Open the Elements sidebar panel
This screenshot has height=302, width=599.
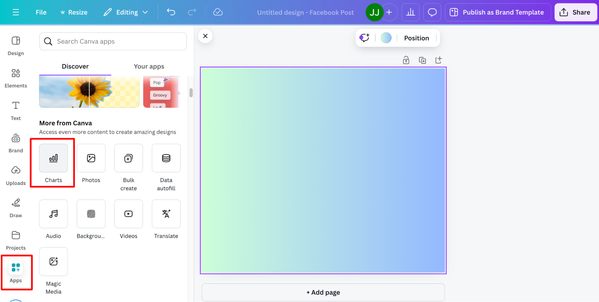pyautogui.click(x=16, y=78)
